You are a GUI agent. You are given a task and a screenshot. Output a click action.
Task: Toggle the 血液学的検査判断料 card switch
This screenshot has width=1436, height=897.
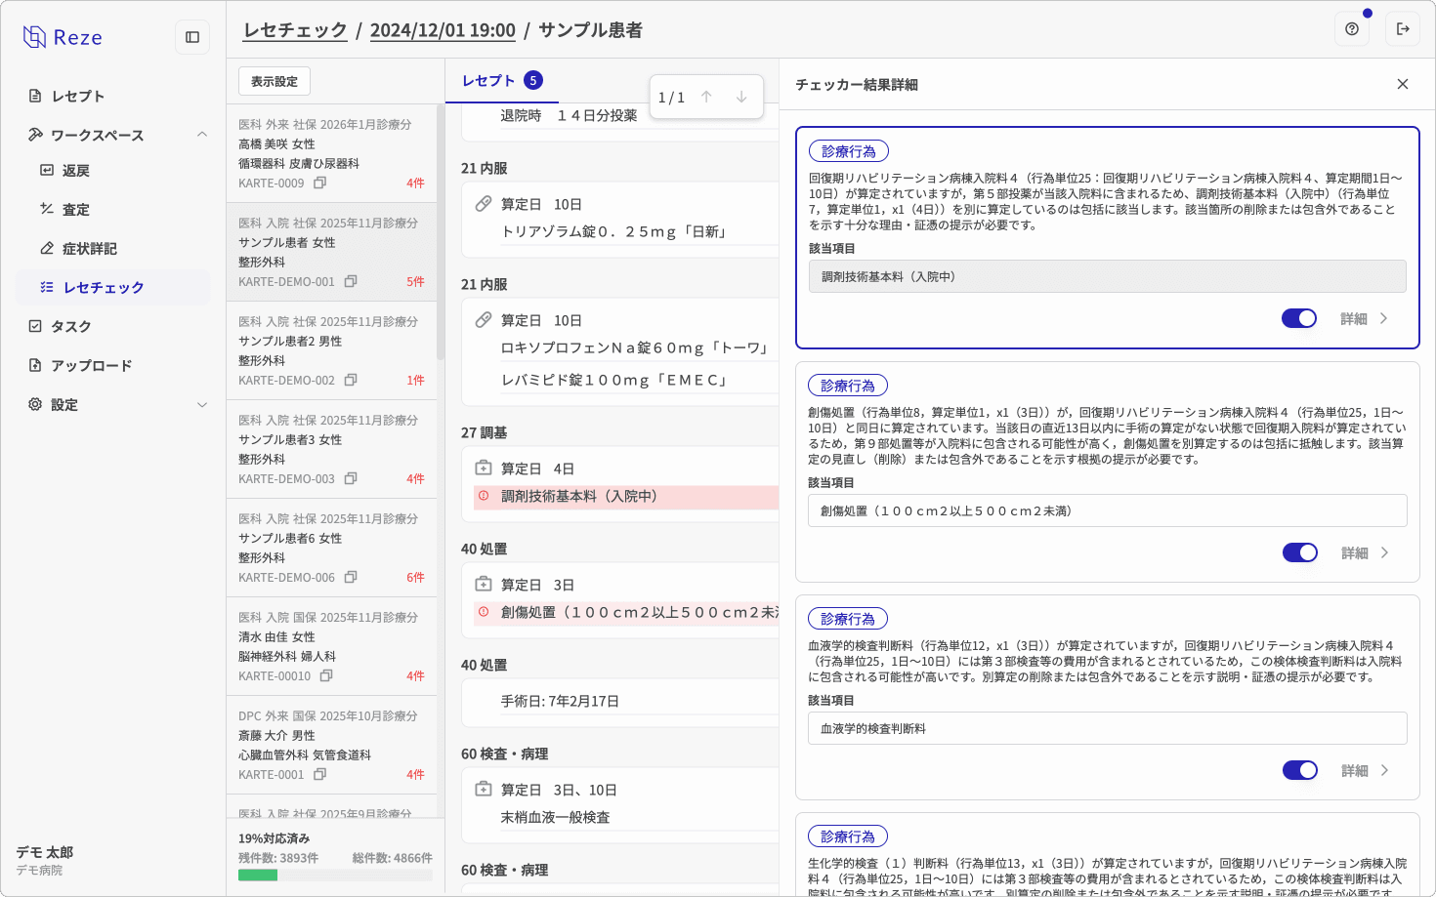1300,770
